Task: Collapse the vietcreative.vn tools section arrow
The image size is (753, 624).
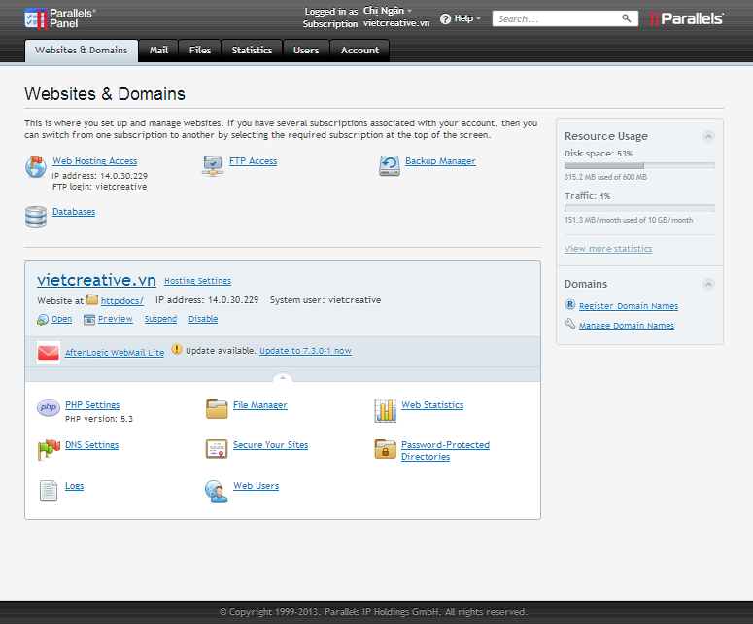Action: click(x=282, y=377)
